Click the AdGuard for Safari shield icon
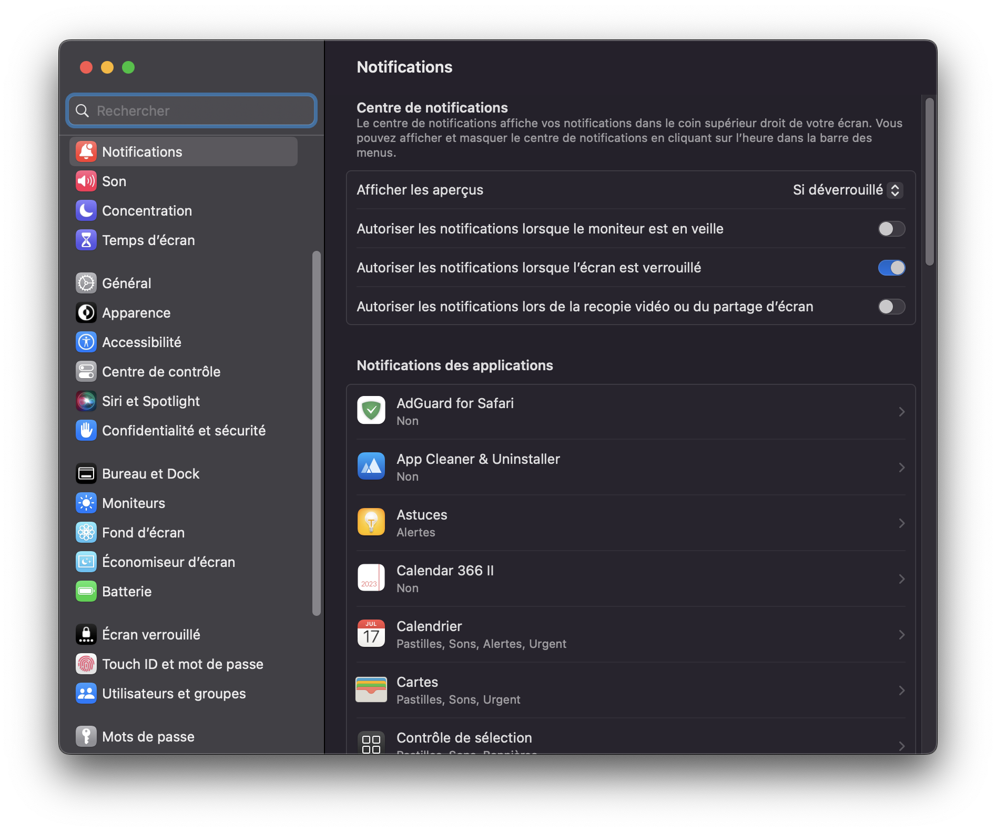The height and width of the screenshot is (832, 996). [x=371, y=411]
